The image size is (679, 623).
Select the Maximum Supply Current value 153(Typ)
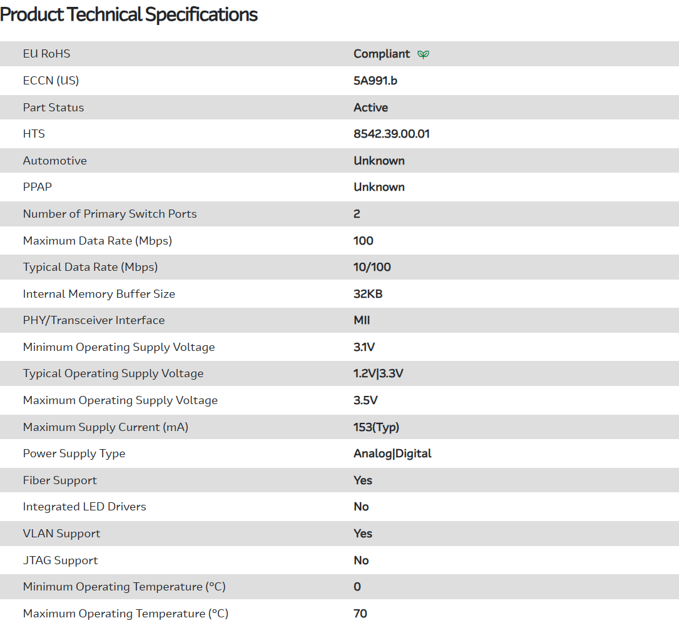point(376,427)
